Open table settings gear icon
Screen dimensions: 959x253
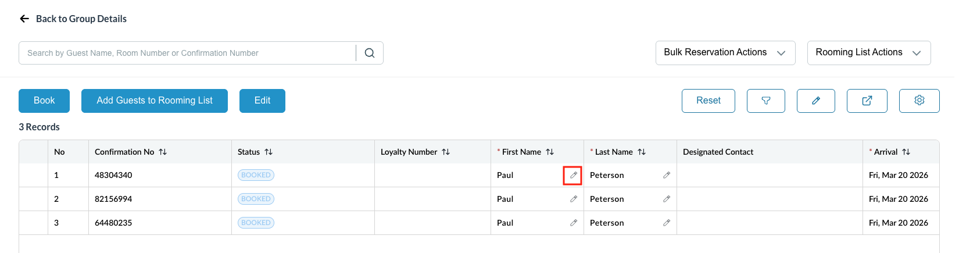pos(919,101)
